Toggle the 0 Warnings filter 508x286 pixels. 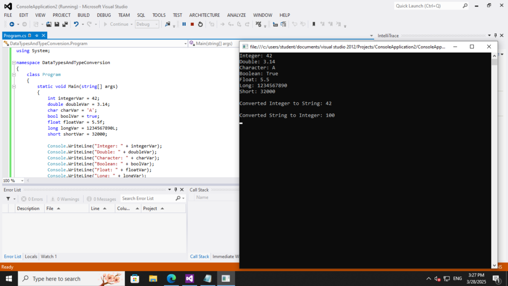(x=65, y=199)
